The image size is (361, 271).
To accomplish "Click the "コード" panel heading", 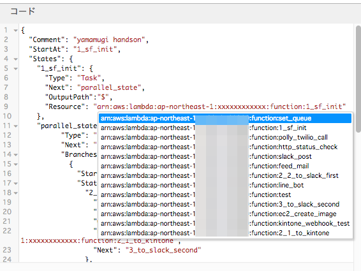I will (22, 11).
